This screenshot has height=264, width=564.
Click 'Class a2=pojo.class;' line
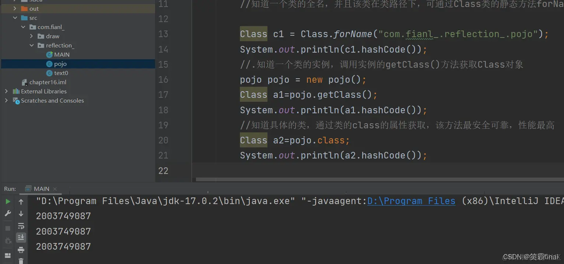point(295,140)
